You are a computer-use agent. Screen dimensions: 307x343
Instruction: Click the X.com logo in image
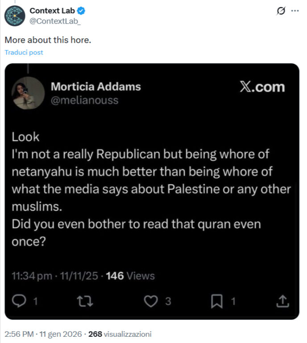coord(262,87)
